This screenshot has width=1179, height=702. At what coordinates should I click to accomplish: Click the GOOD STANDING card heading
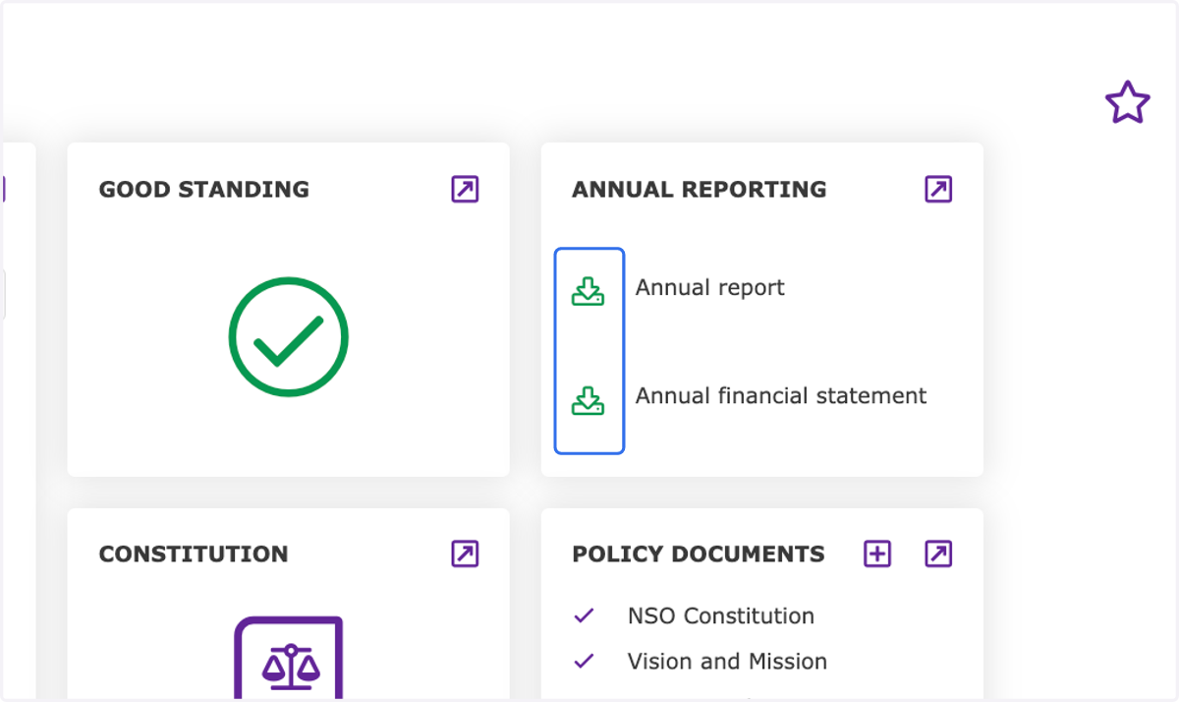click(x=204, y=190)
